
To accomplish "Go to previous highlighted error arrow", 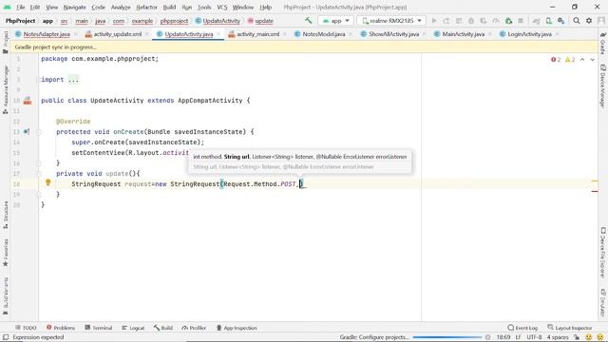I will click(x=582, y=59).
